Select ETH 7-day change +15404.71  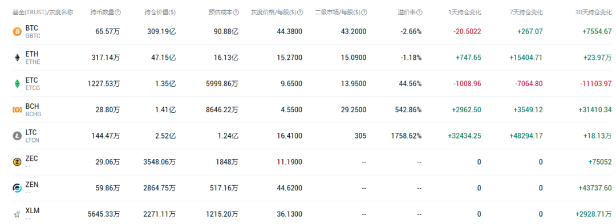(526, 58)
